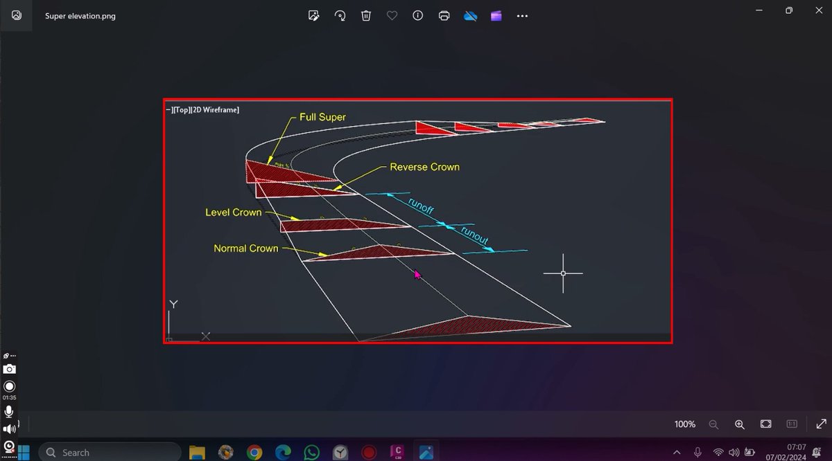Image resolution: width=832 pixels, height=461 pixels.
Task: Fit the image to the window
Action: coord(765,424)
